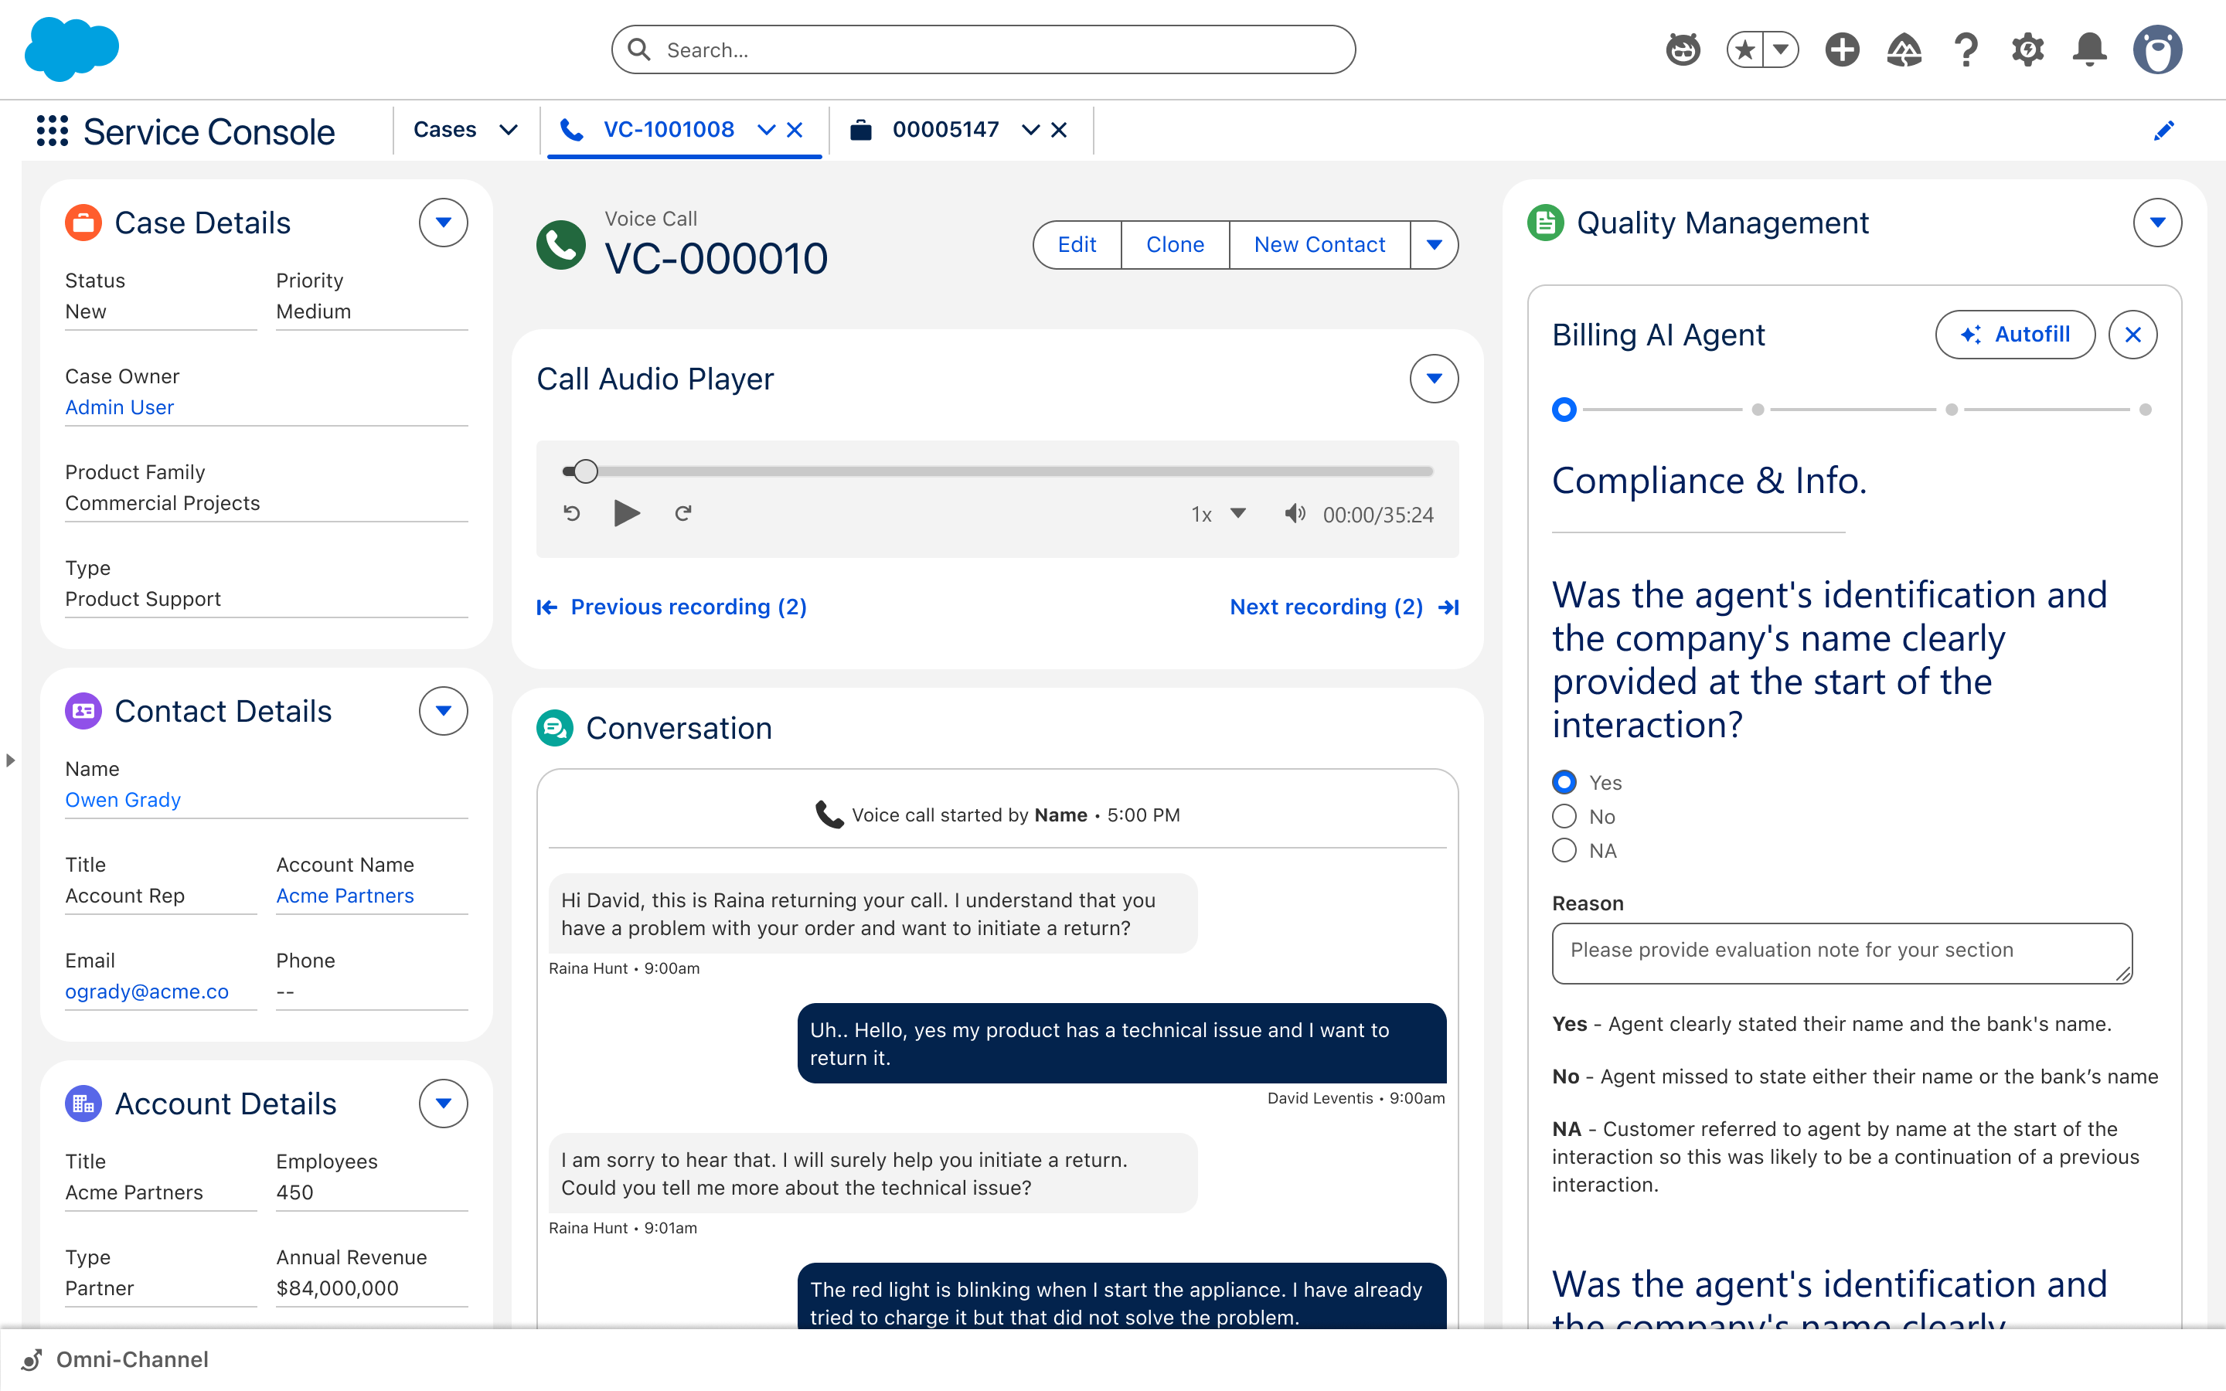Viewport: 2226px width, 1391px height.
Task: Open the App Launcher grid
Action: [x=53, y=131]
